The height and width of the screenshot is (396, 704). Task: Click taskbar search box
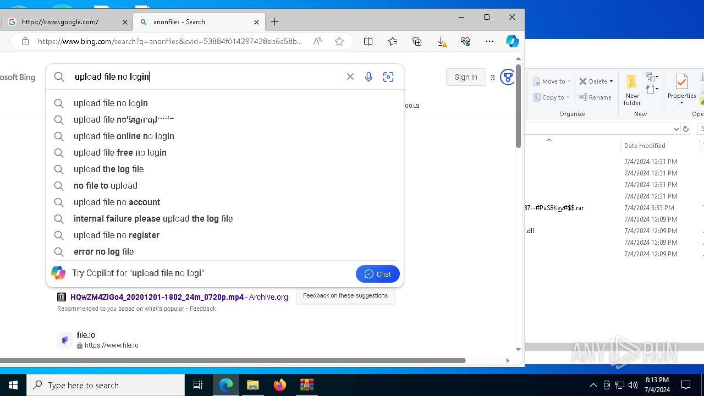(106, 386)
